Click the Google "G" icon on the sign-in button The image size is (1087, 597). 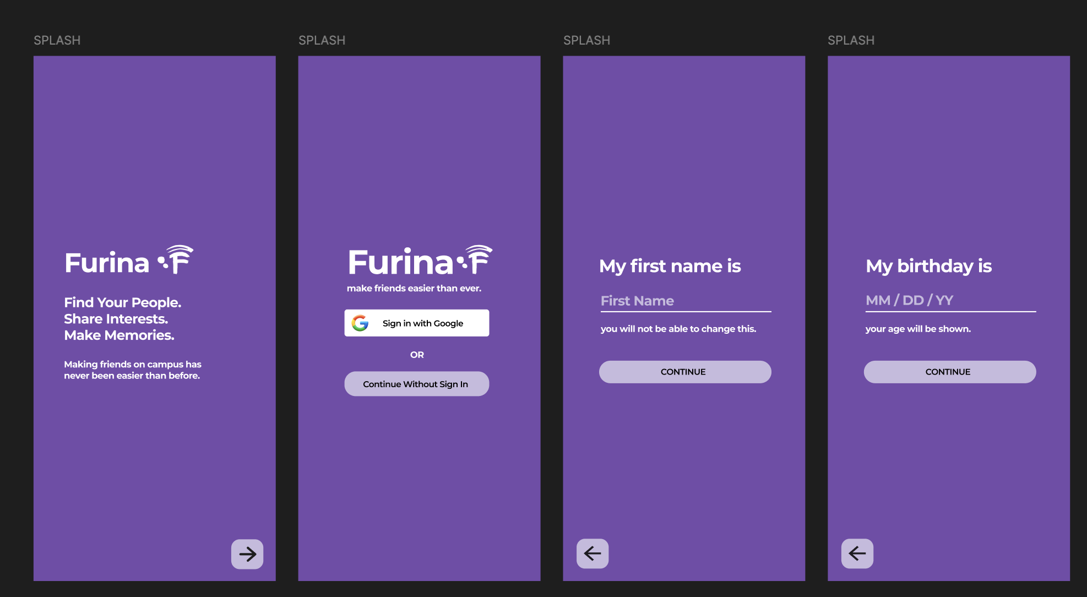coord(360,323)
